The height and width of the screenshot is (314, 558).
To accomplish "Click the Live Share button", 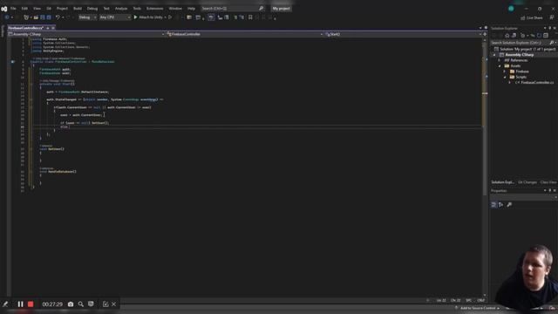I will click(x=532, y=17).
